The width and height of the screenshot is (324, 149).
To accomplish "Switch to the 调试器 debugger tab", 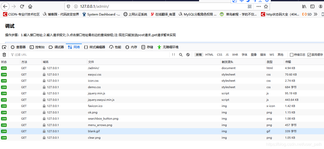I will (x=56, y=47).
